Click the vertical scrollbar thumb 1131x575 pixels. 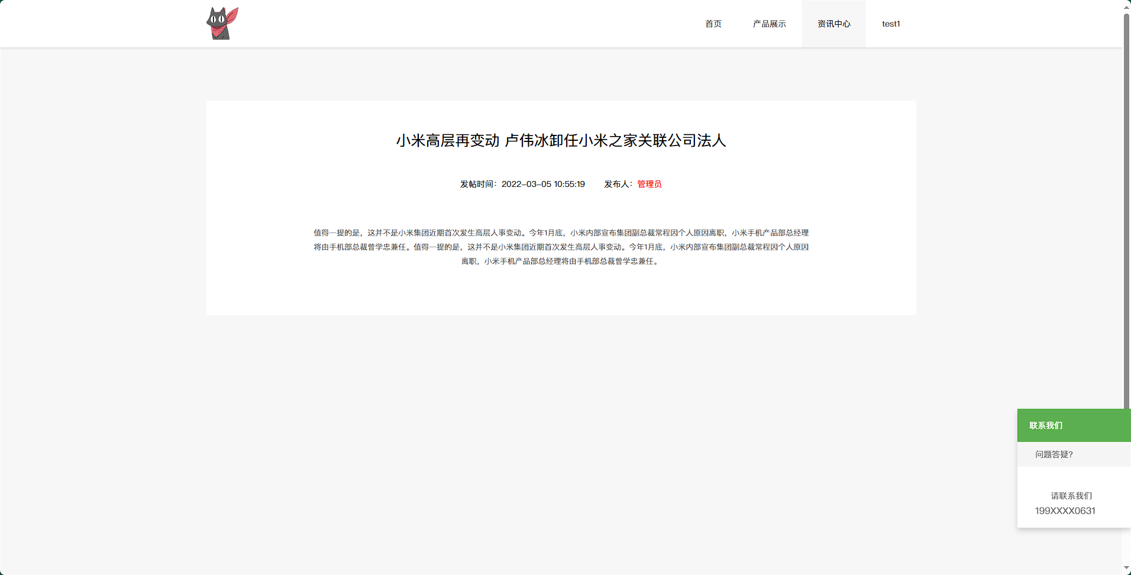[x=1127, y=210]
